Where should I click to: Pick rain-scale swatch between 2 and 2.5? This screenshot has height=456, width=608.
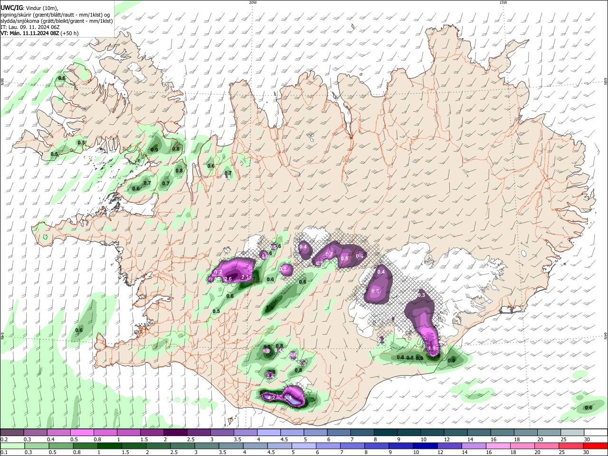click(x=157, y=446)
